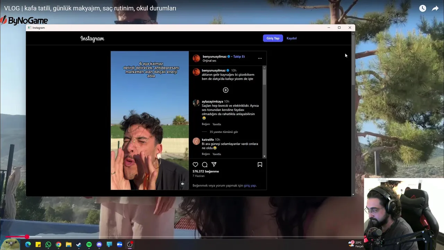Screen dimensions: 444x250
Task: Click Yanıtla under aylazayimkaya's comment
Action: (x=216, y=124)
